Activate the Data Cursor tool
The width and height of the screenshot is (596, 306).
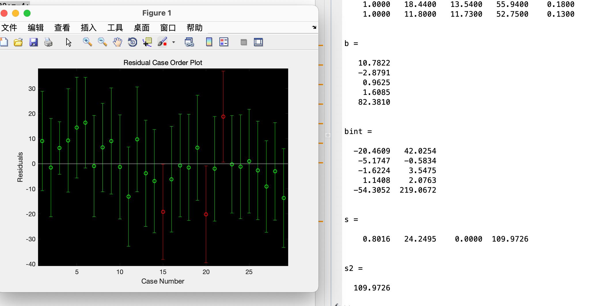click(x=147, y=42)
